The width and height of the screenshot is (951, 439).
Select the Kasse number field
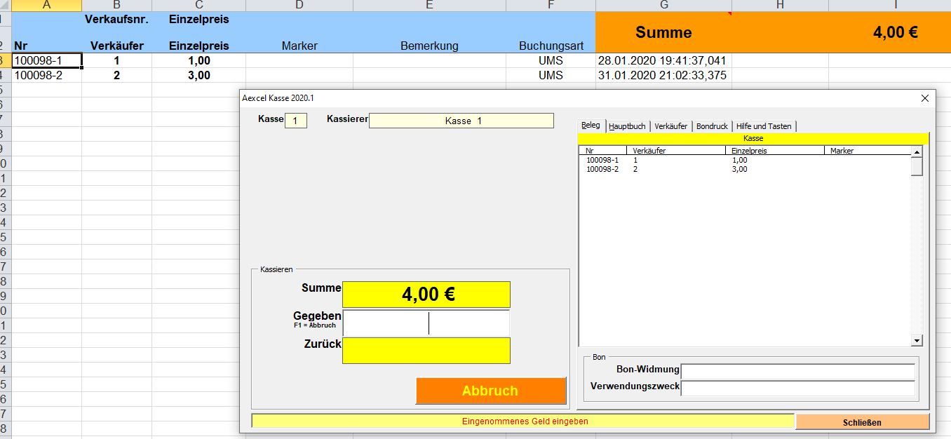[295, 120]
